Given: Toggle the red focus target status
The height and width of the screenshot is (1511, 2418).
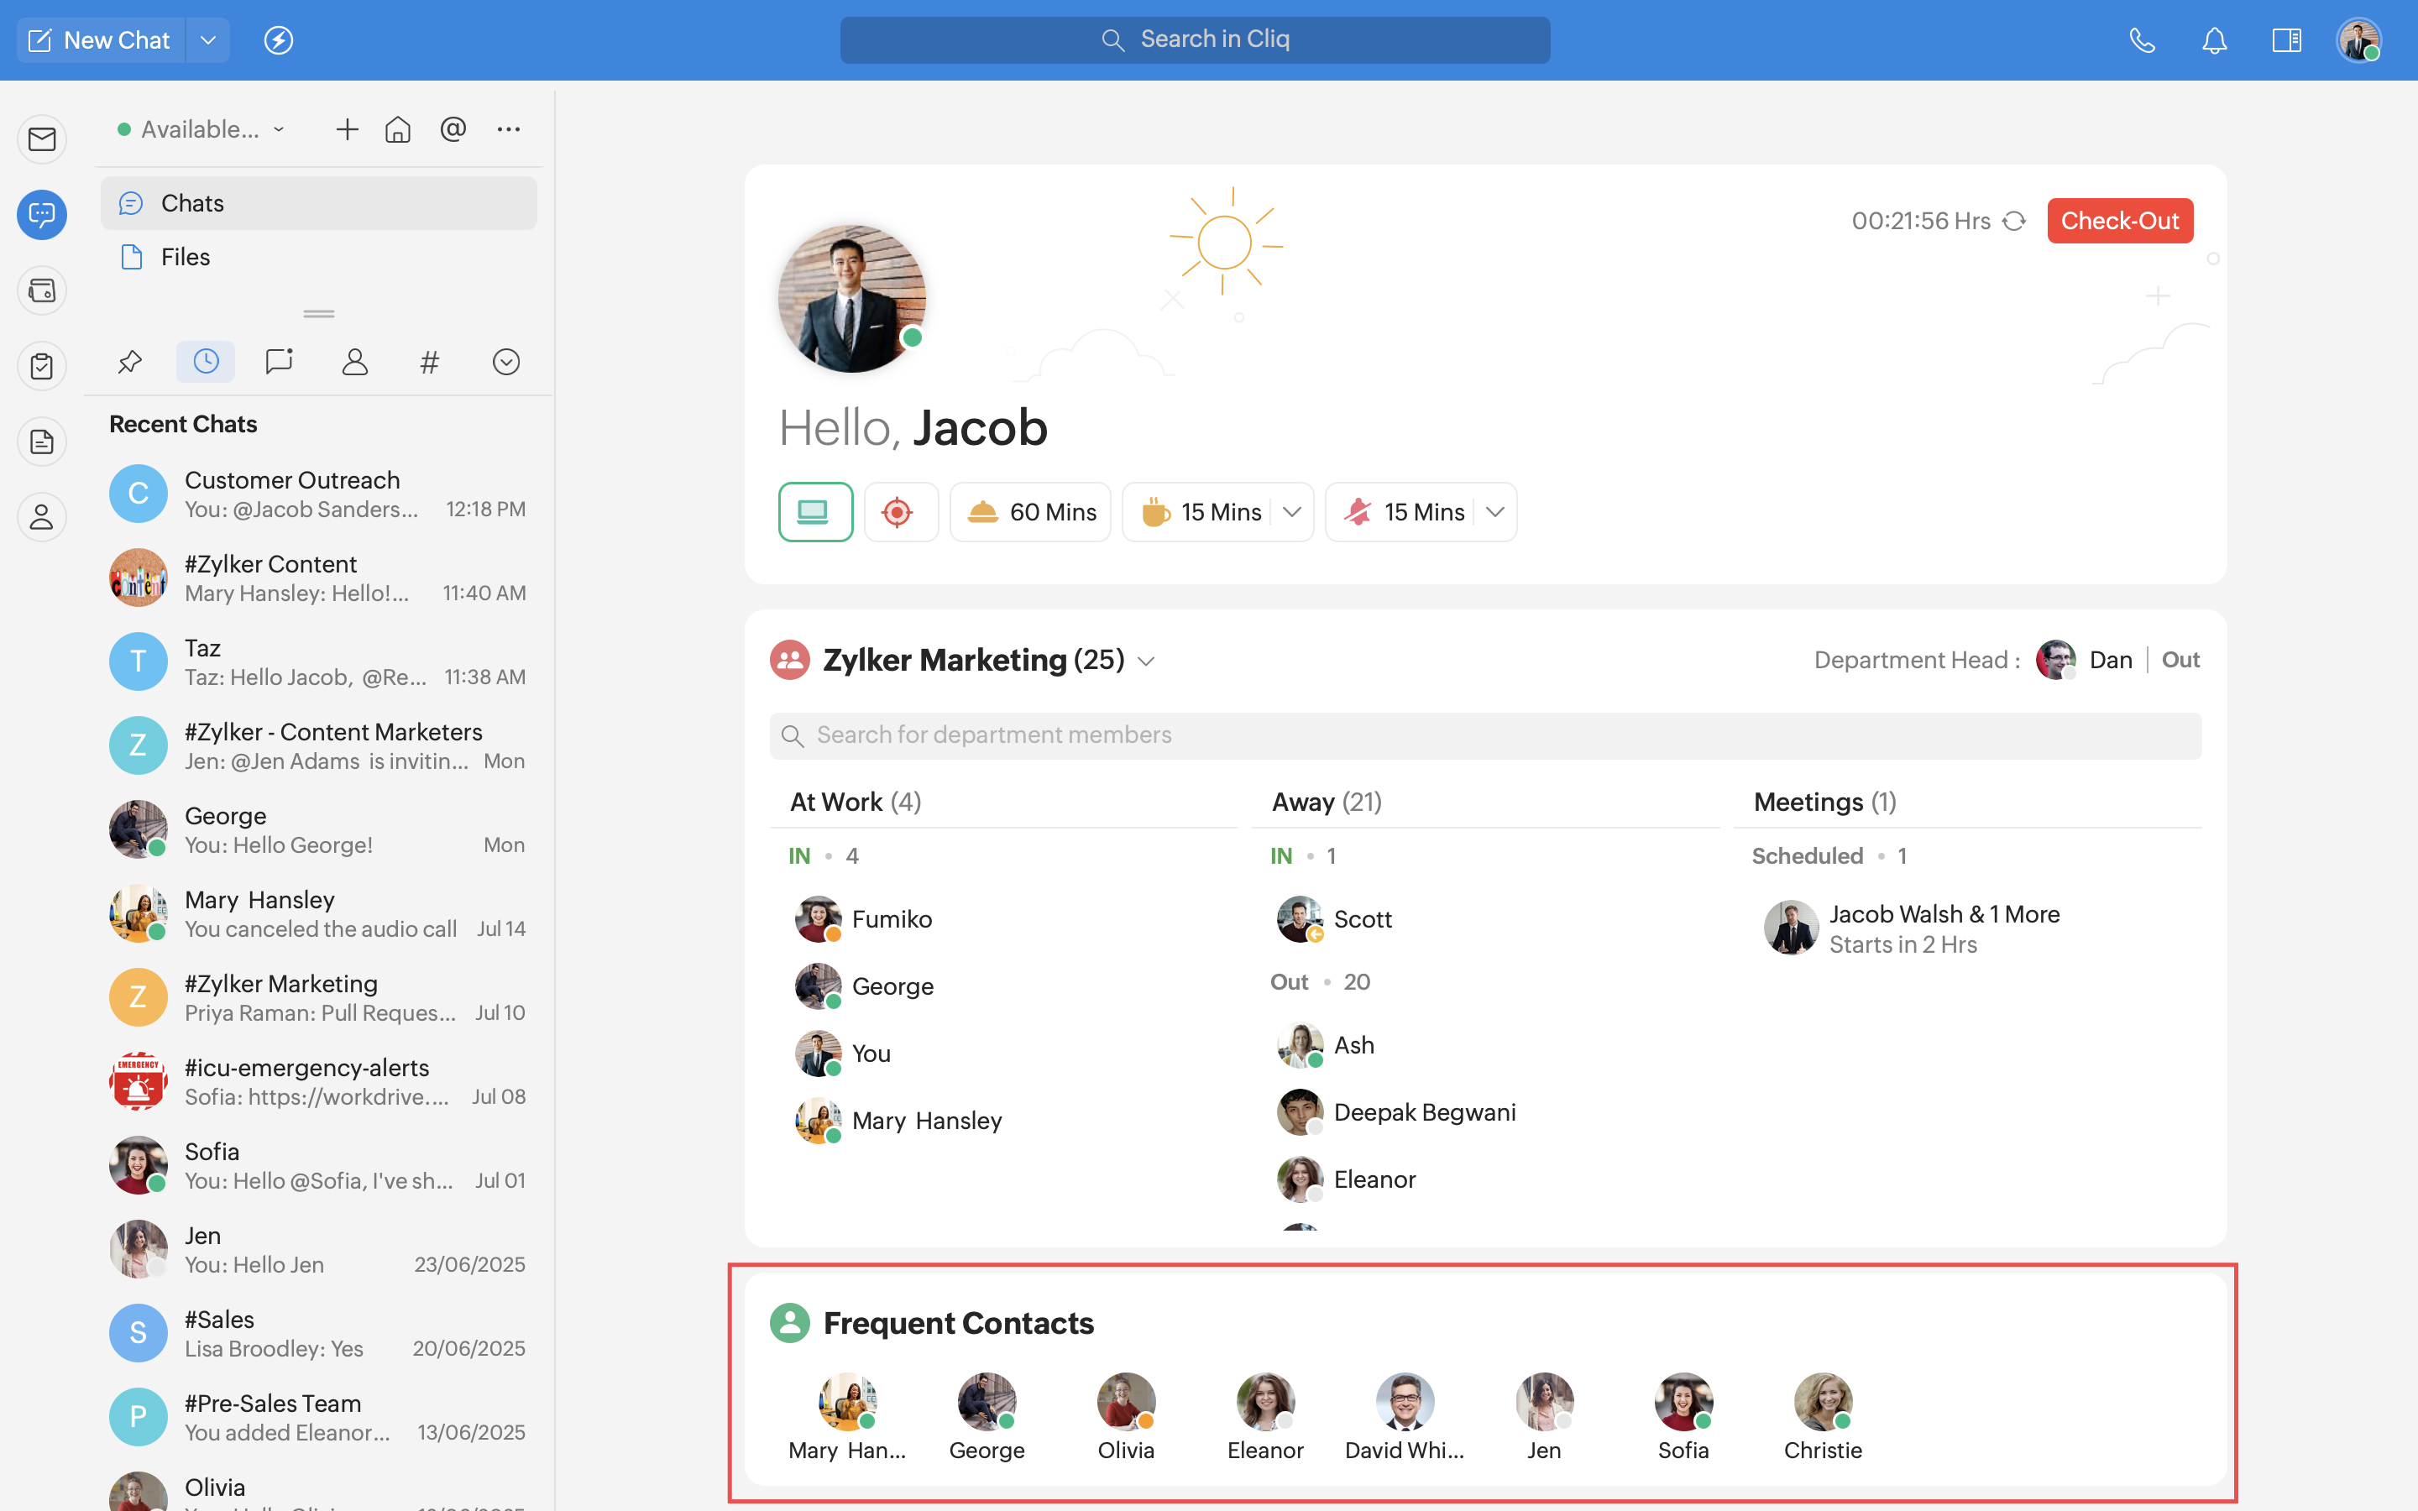Looking at the screenshot, I should click(x=898, y=512).
